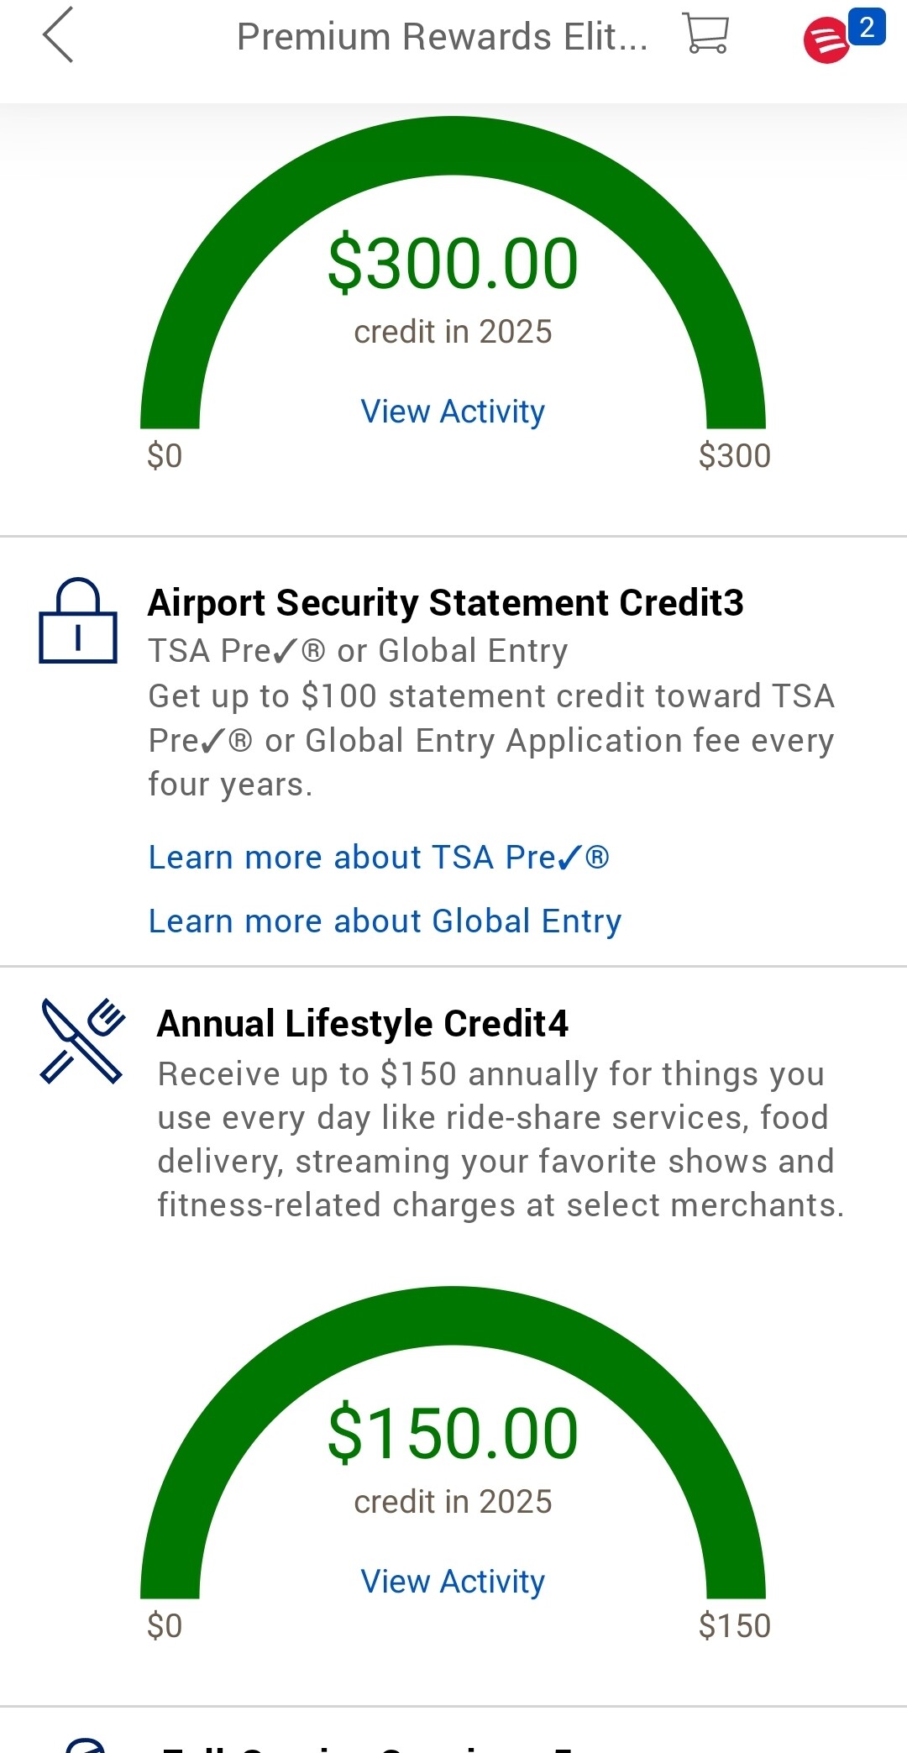Tap the $150 maximum gauge label
Viewport: 907px width, 1753px height.
click(734, 1626)
